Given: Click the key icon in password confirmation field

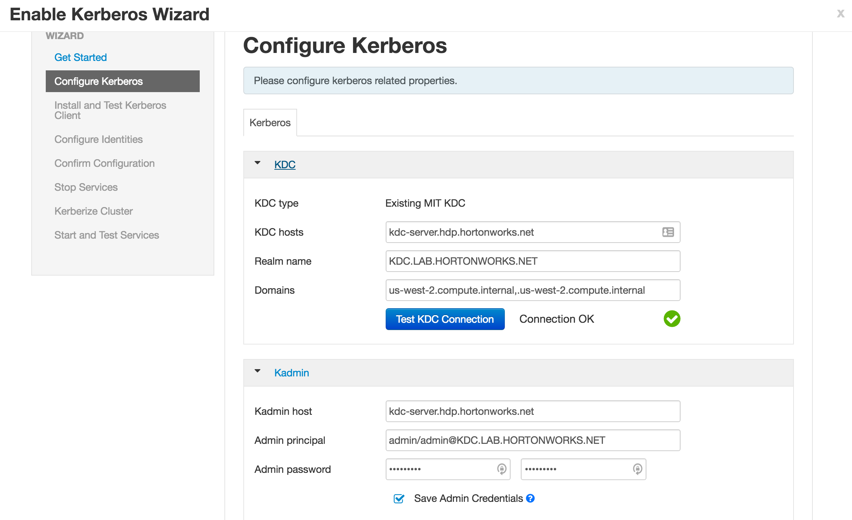Looking at the screenshot, I should pyautogui.click(x=637, y=469).
